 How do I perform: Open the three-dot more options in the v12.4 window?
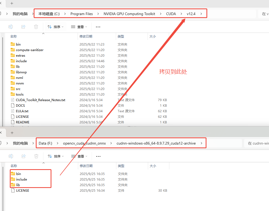(x=98, y=27)
